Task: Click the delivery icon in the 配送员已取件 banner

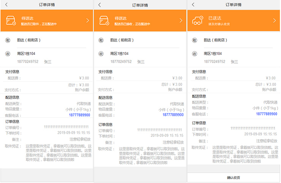Action: [11, 21]
